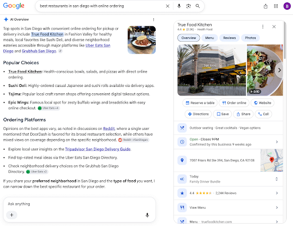Screen dimensions: 293x226
Task: Open the AI Overview food dish image
Action: (141, 40)
